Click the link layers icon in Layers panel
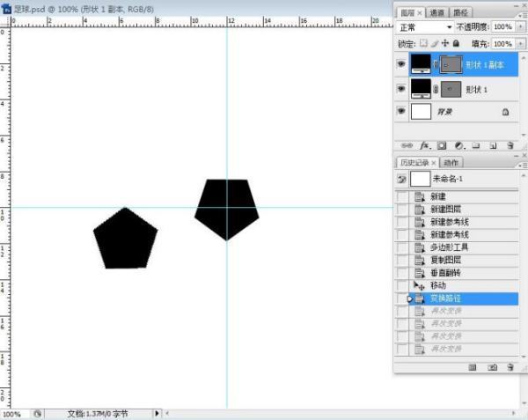Viewport: 528px width, 420px height. click(x=407, y=145)
